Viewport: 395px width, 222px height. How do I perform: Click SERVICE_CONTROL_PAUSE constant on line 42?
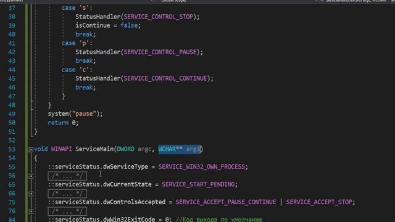pyautogui.click(x=160, y=52)
